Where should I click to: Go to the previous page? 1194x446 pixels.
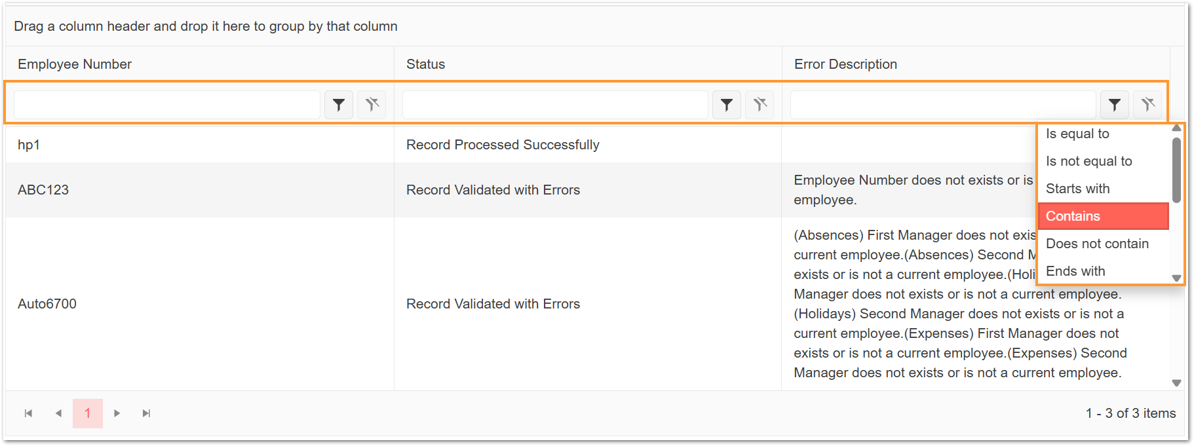point(58,413)
